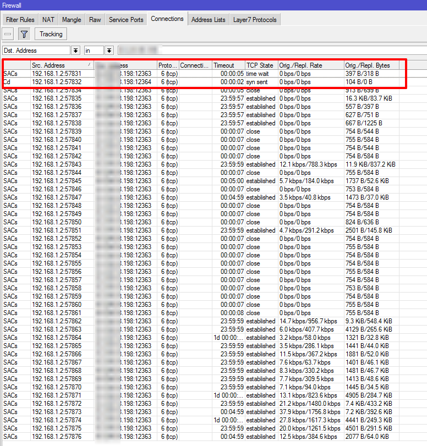Click rate 4.7 kbps/291.2 kbps
The image size is (427, 446).
click(x=306, y=230)
